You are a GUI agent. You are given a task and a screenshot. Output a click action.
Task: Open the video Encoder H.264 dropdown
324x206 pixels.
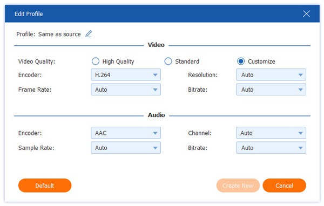pyautogui.click(x=126, y=75)
